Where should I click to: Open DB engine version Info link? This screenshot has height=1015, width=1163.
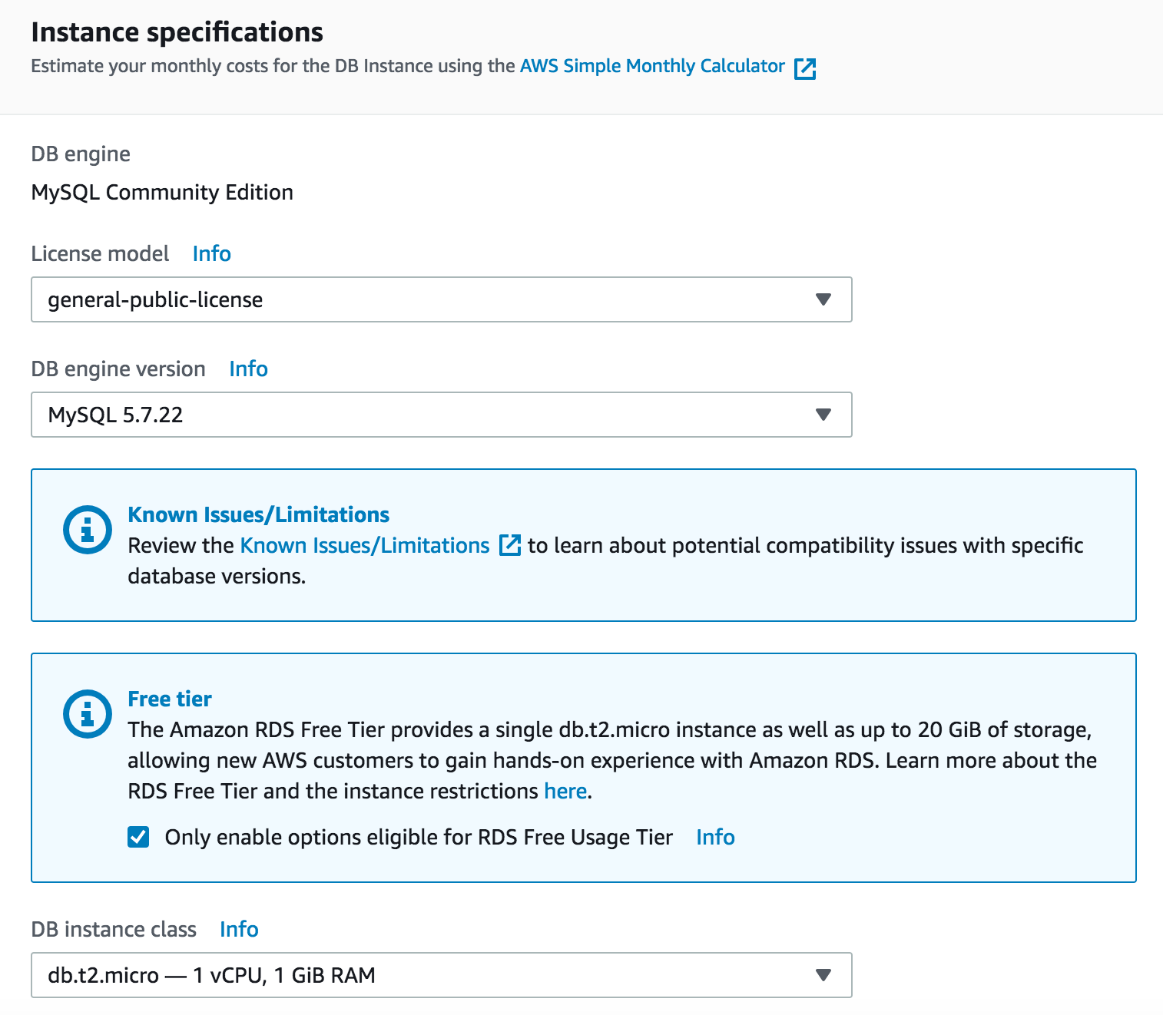tap(248, 369)
